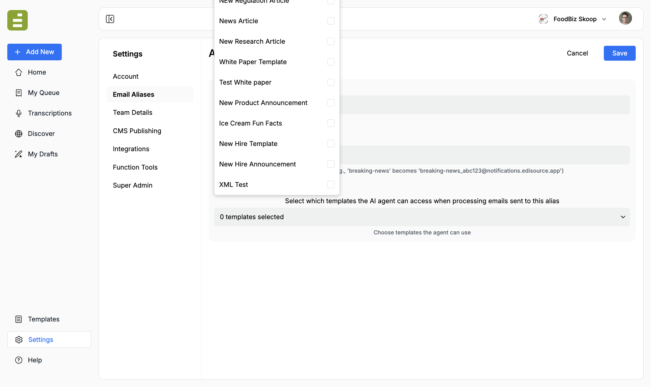Check the White Paper Template checkbox
651x387 pixels.
[331, 62]
